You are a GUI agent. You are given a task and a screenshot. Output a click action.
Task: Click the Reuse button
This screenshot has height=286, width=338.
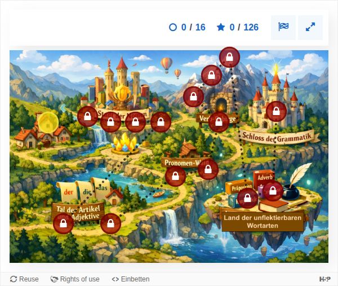tap(24, 279)
